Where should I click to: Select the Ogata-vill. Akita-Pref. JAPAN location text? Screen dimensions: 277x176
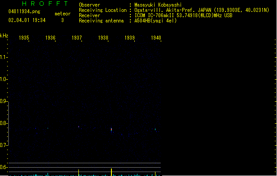click(x=202, y=10)
